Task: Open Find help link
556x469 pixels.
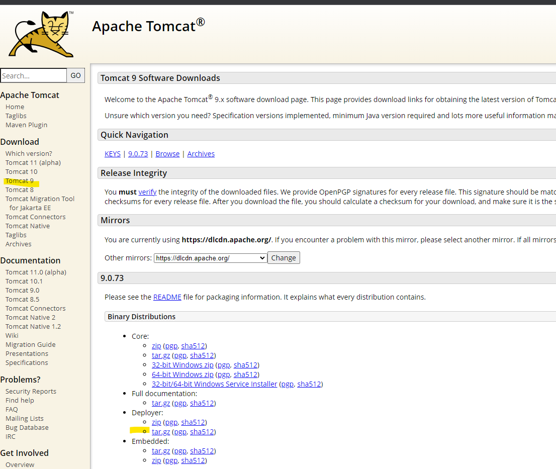Action: pyautogui.click(x=20, y=400)
